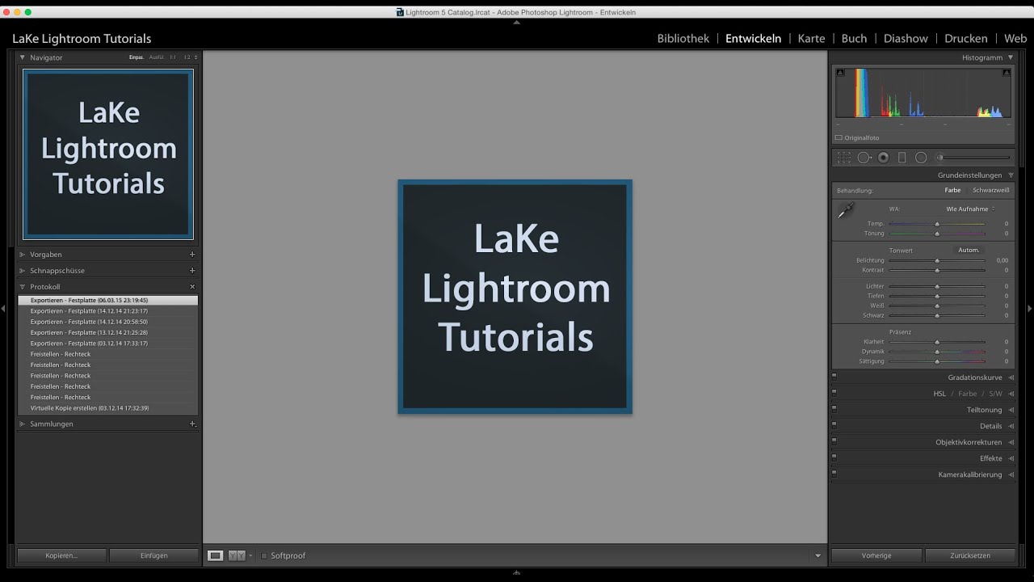
Task: Open the before/after view options dropdown
Action: [250, 556]
